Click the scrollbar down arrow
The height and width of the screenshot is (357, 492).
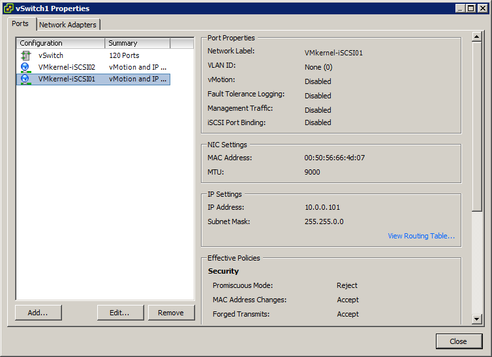(476, 319)
